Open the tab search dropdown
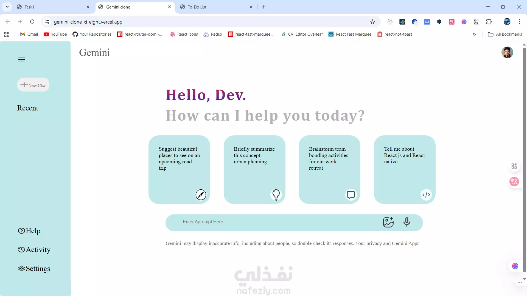Image resolution: width=527 pixels, height=296 pixels. click(7, 7)
